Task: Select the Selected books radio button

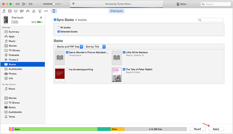Action: [58, 31]
